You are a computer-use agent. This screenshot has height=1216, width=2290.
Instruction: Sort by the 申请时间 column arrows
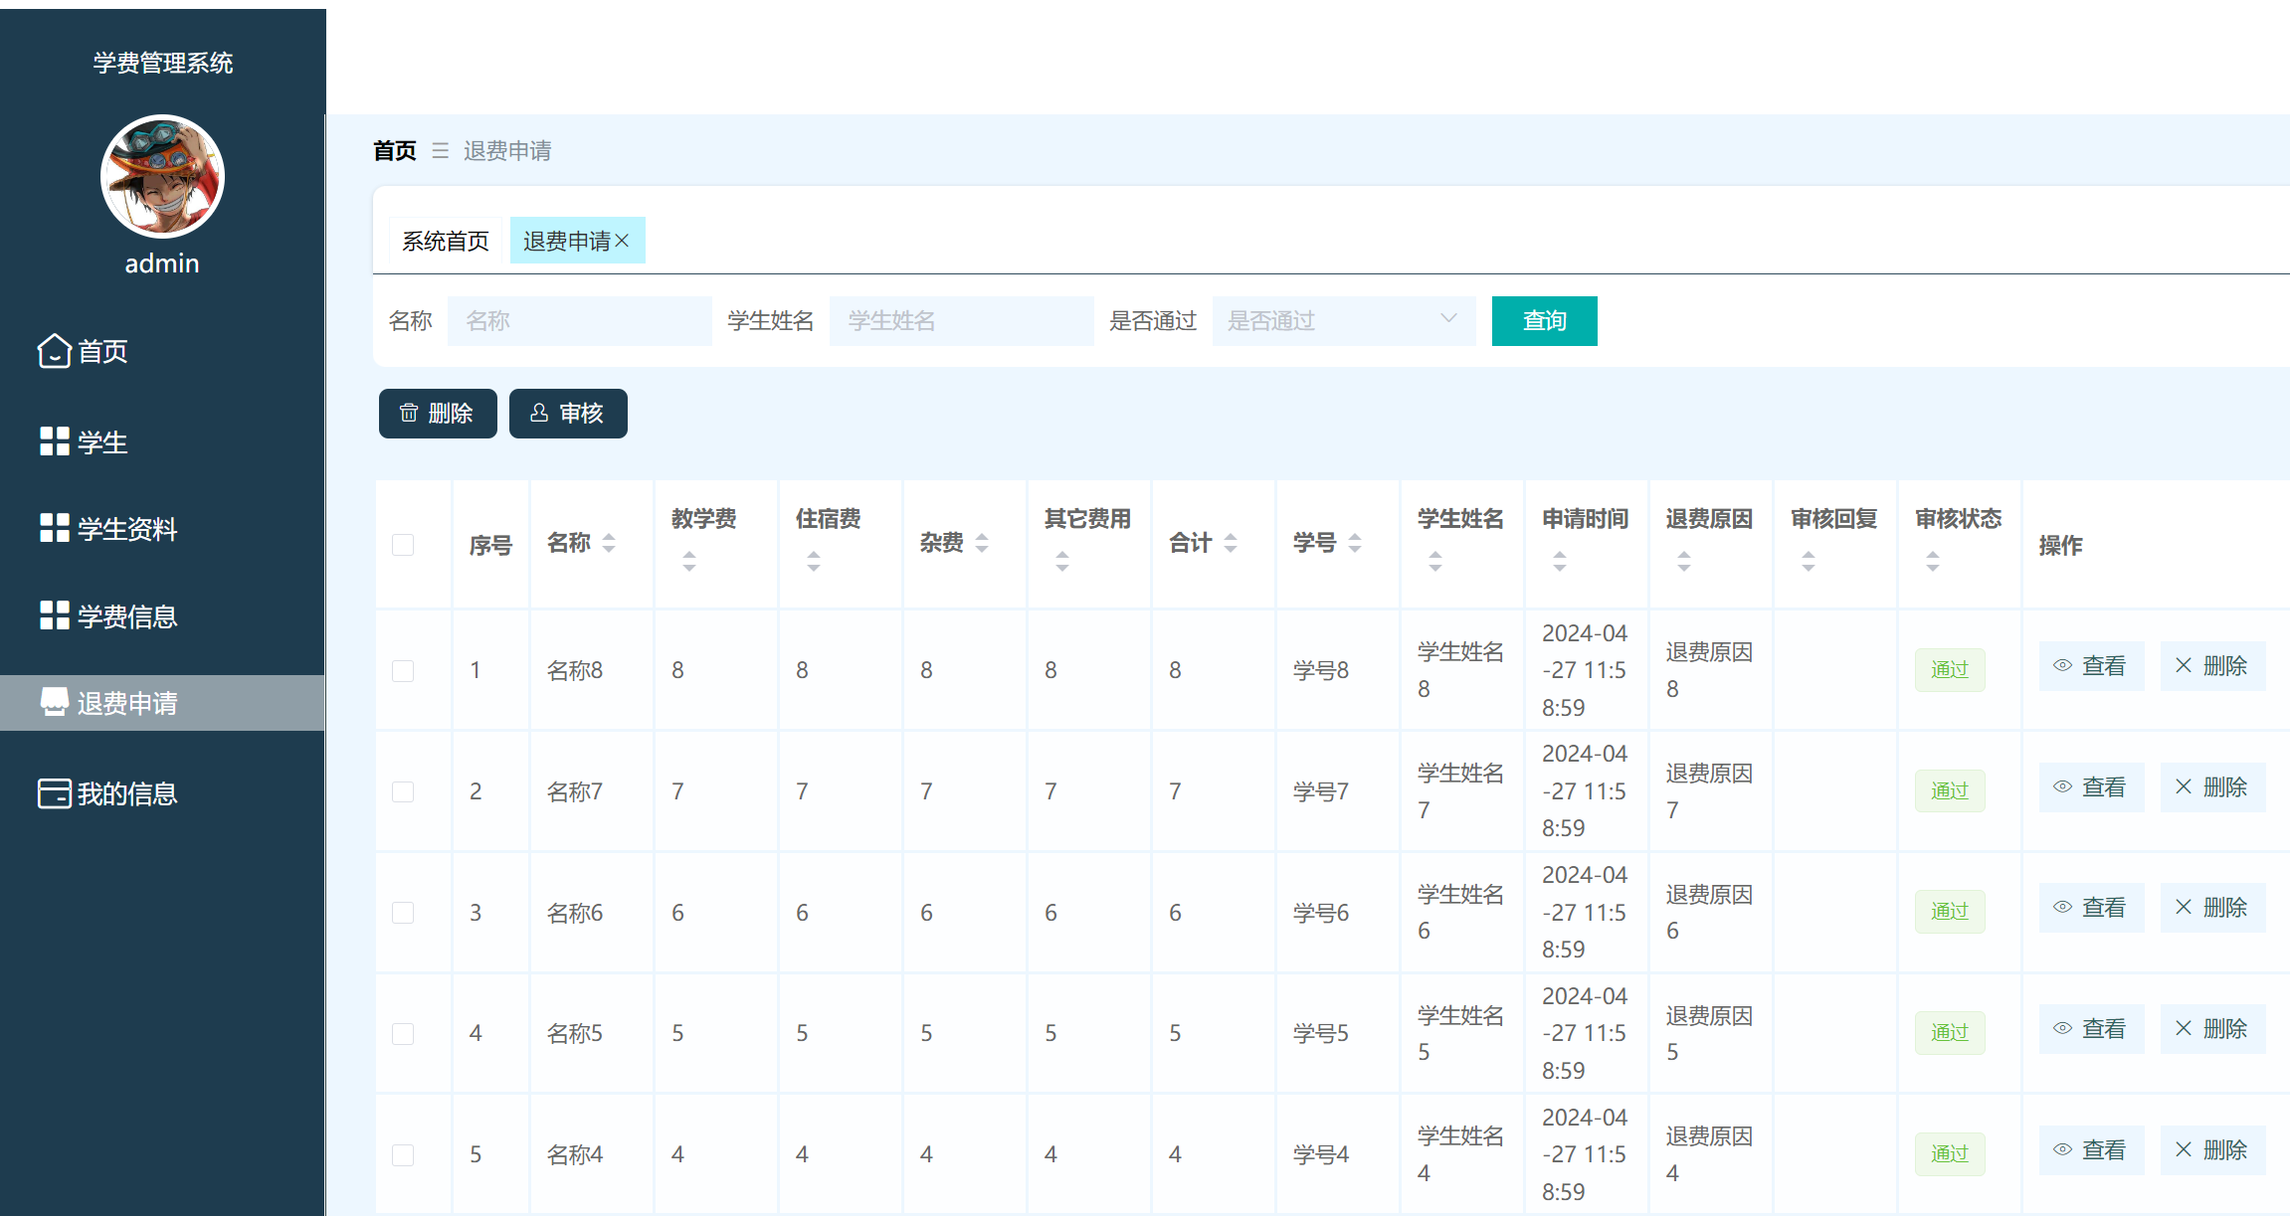(1560, 561)
